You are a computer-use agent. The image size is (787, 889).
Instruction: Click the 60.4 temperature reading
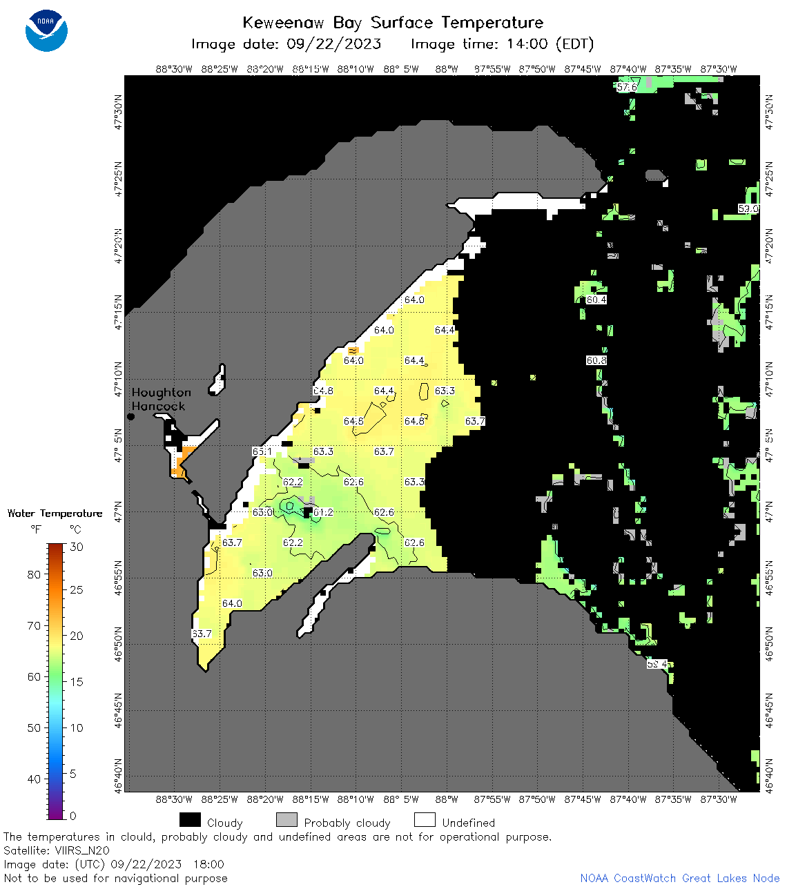point(596,300)
